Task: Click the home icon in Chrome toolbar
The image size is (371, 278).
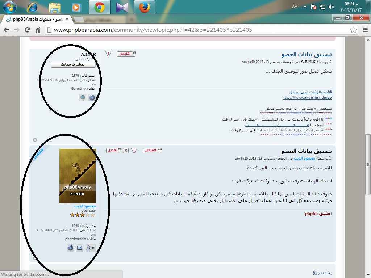Action: (37, 30)
